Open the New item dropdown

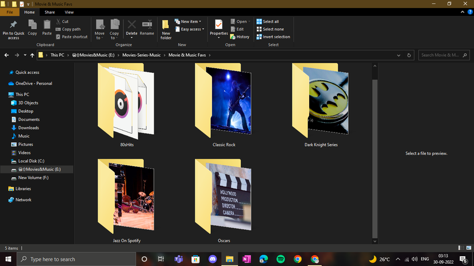[x=188, y=21]
